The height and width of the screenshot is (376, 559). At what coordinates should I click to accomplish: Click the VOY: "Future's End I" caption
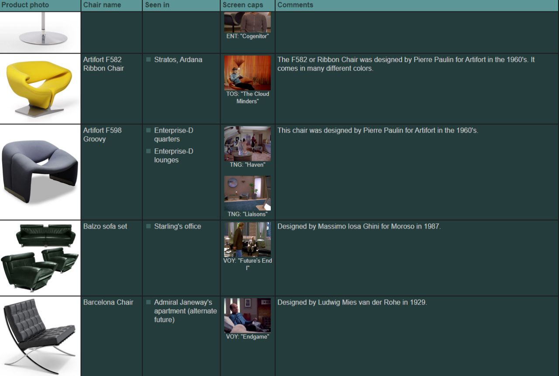247,264
